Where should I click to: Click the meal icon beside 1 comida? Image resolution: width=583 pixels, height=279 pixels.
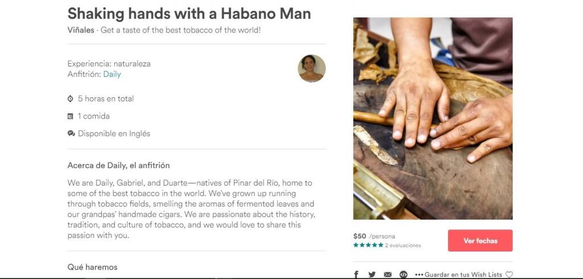coord(71,116)
